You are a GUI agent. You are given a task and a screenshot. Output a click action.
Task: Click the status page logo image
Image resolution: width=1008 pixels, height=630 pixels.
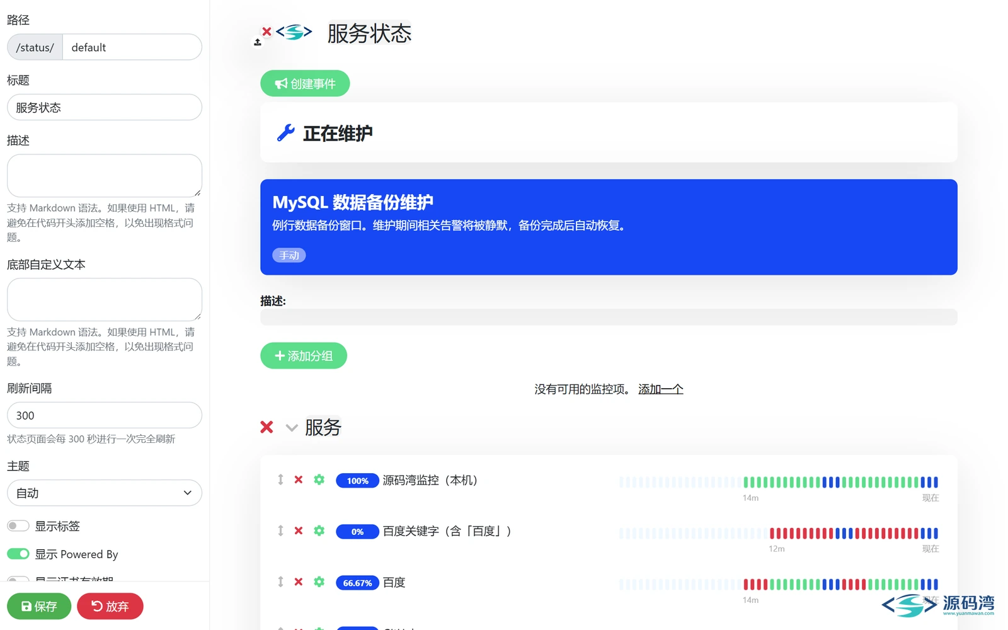pos(294,31)
